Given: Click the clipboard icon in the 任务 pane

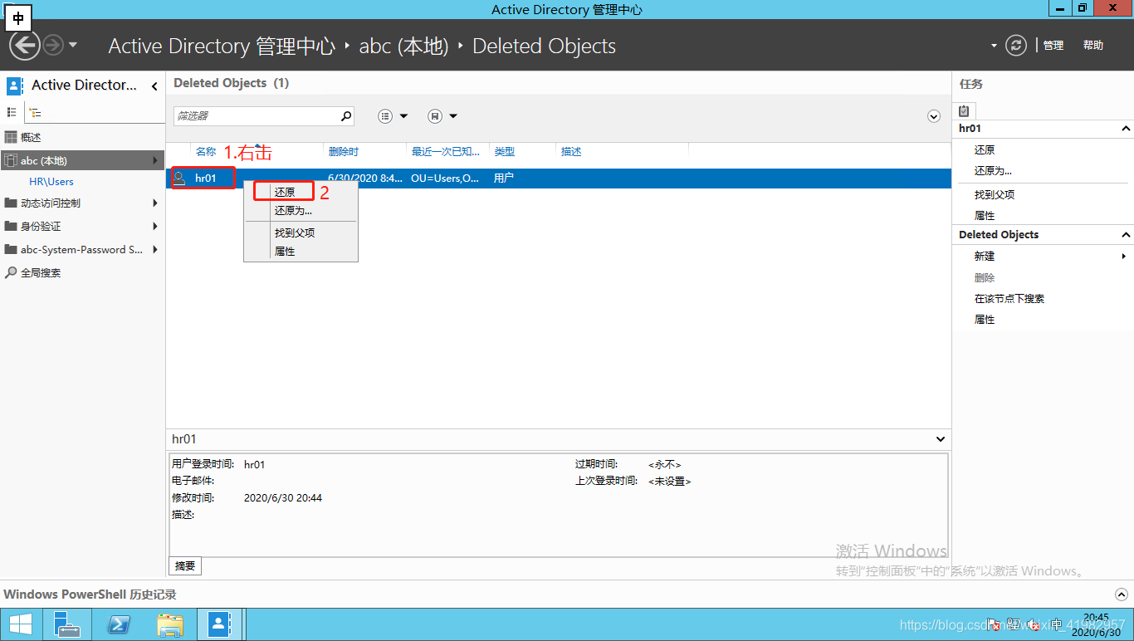Looking at the screenshot, I should pyautogui.click(x=964, y=110).
